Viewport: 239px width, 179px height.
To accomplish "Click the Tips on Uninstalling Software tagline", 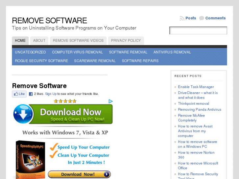I will pyautogui.click(x=74, y=28).
